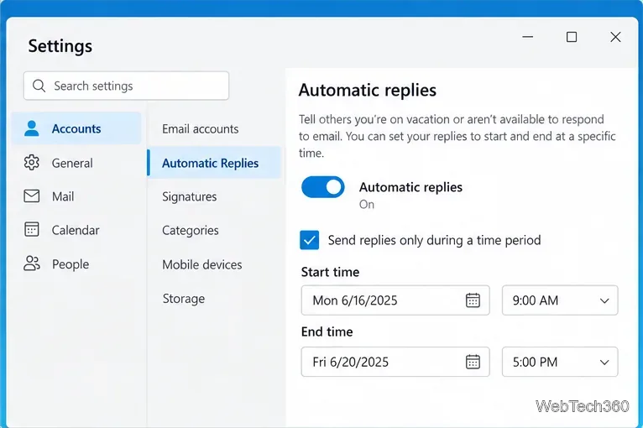Image resolution: width=643 pixels, height=428 pixels.
Task: Go to the Categories section
Action: (x=214, y=231)
